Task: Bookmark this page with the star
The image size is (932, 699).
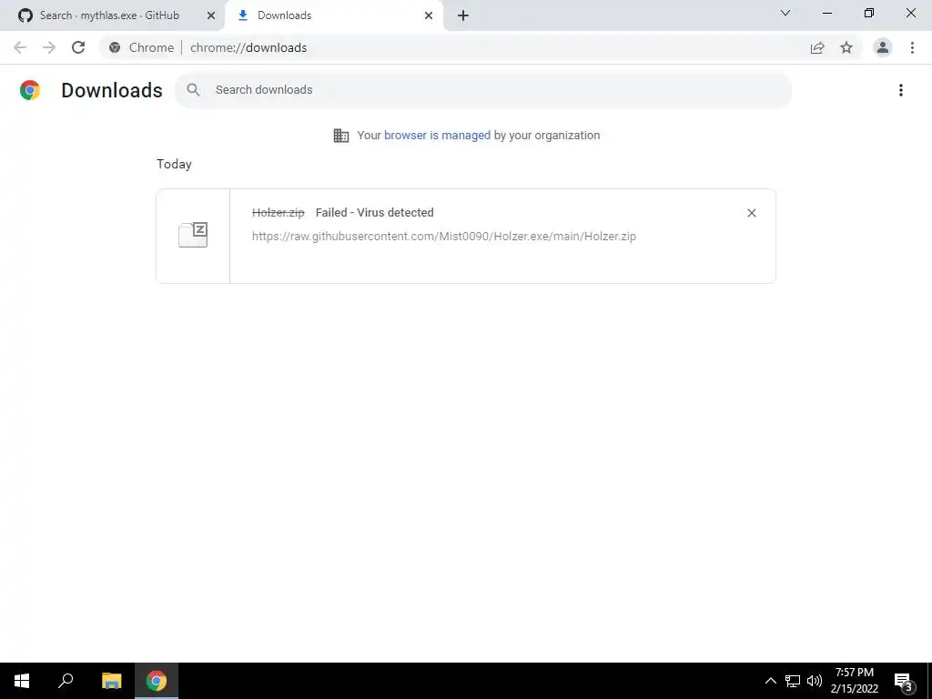Action: click(846, 47)
